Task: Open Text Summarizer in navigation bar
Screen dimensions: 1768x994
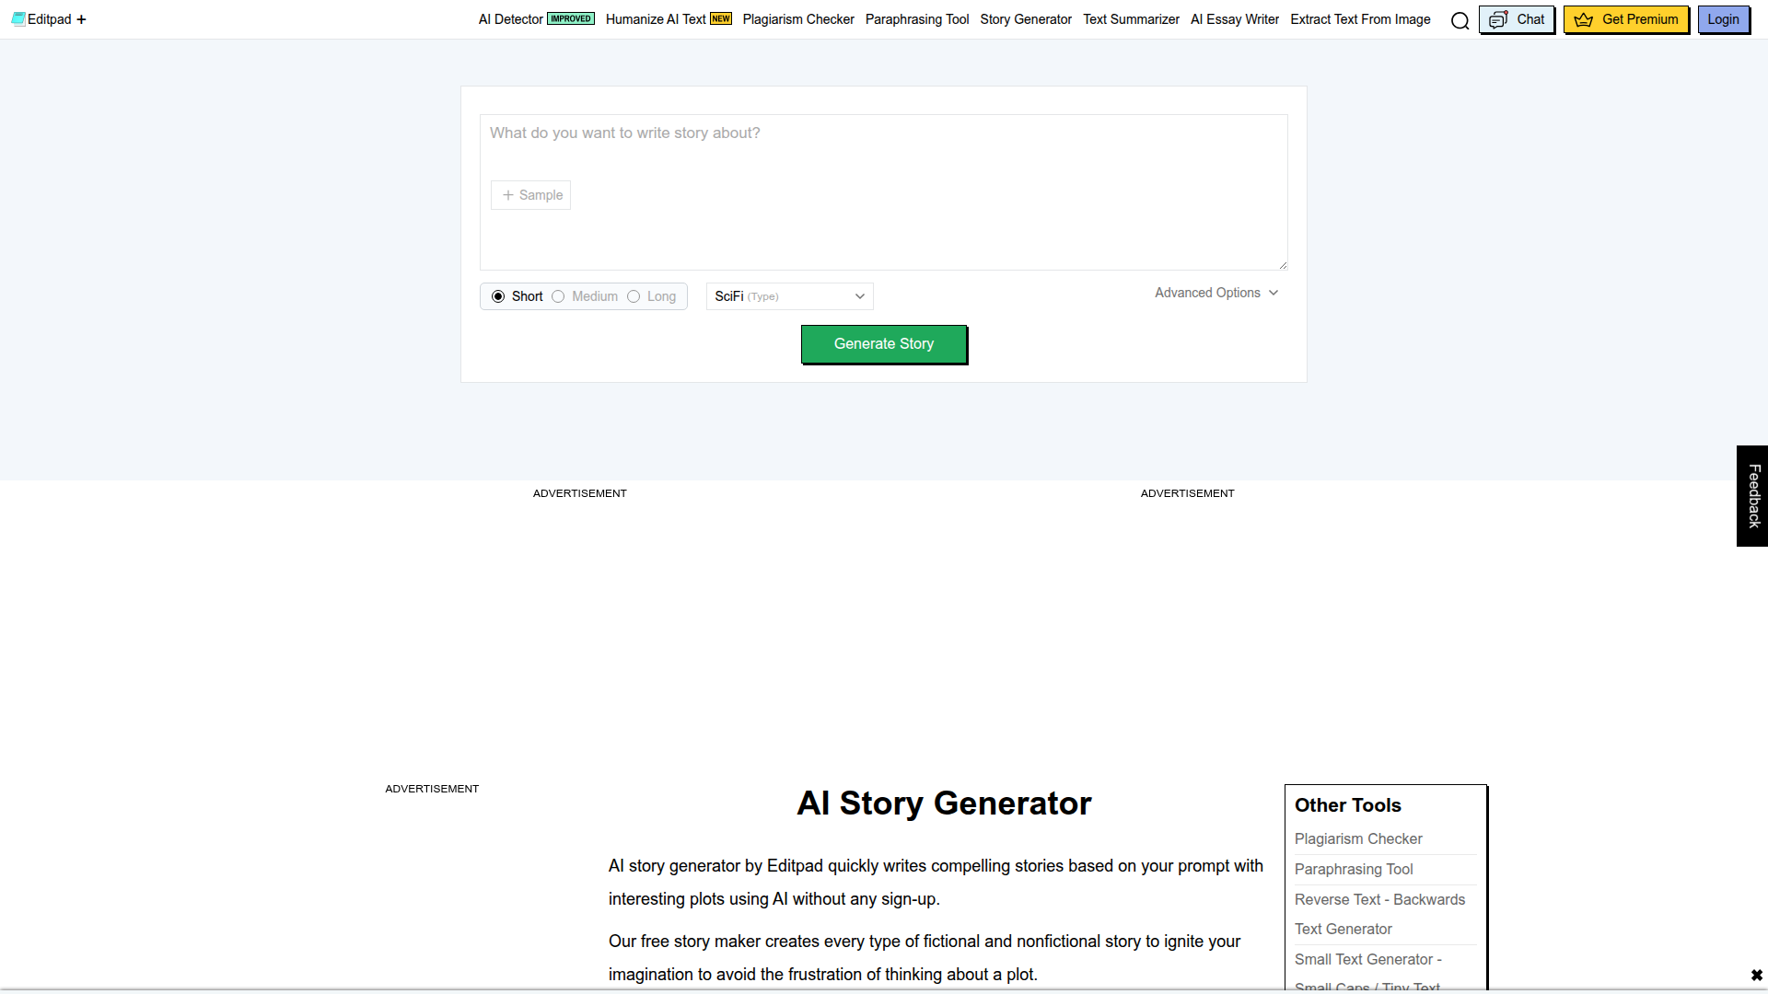Action: (x=1131, y=19)
